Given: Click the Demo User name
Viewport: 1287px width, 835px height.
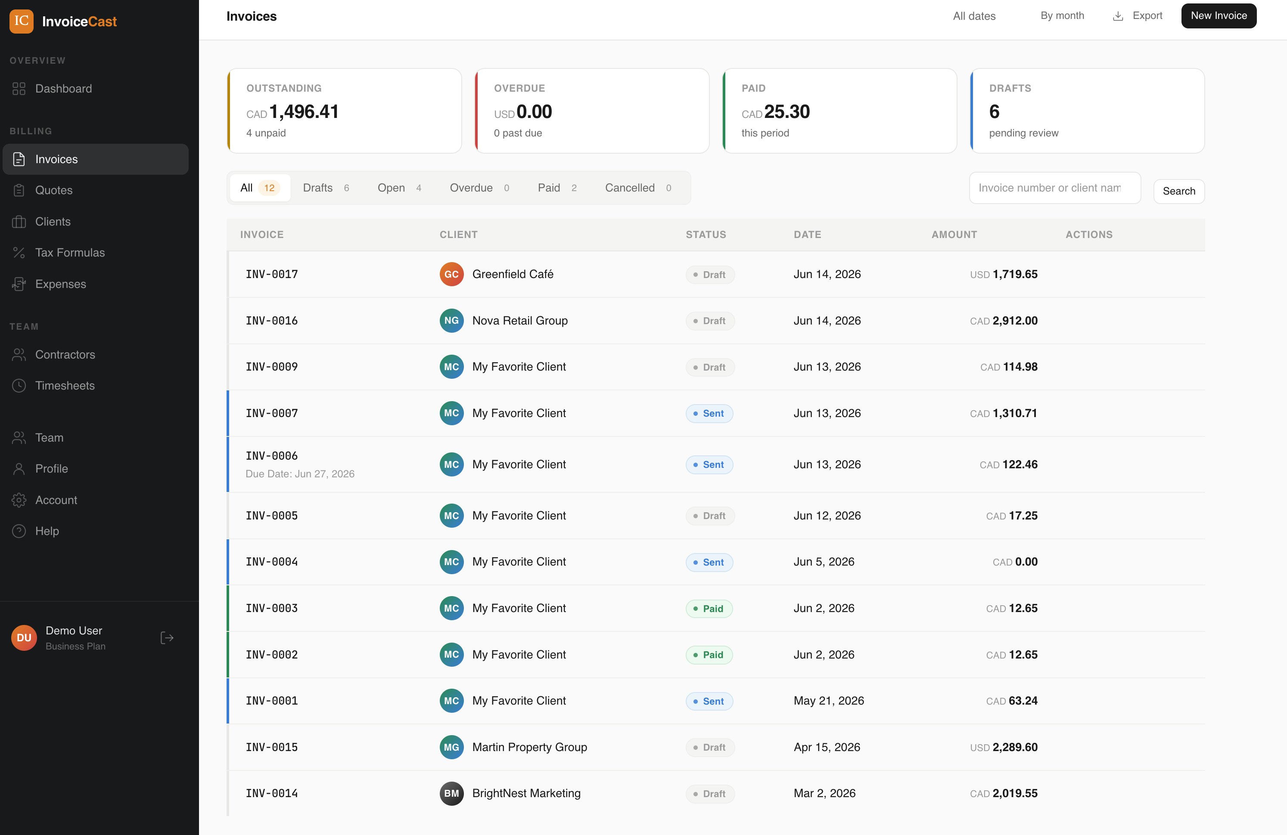Looking at the screenshot, I should (x=74, y=631).
